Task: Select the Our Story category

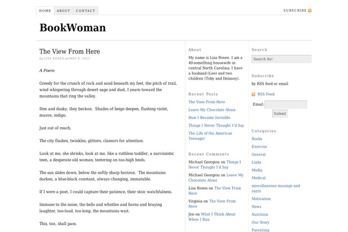Action: click(260, 222)
